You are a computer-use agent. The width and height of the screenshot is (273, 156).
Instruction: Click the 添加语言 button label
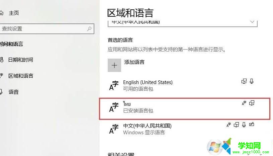(x=134, y=62)
